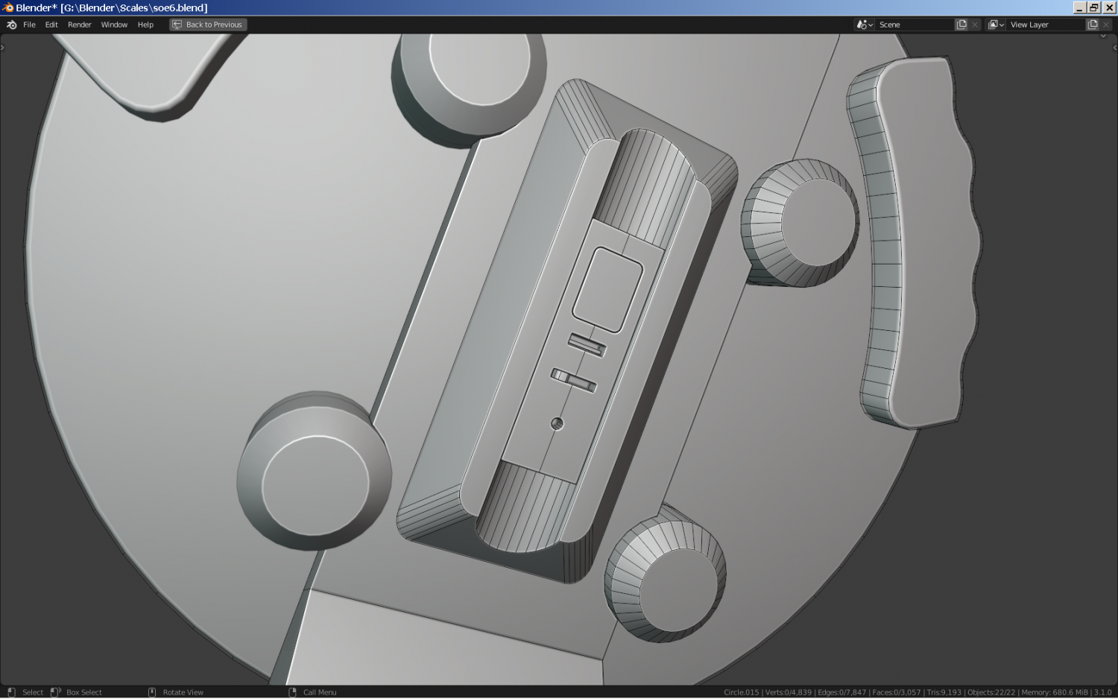The image size is (1118, 699).
Task: Click the Circle.015 object name in status bar
Action: coord(741,692)
